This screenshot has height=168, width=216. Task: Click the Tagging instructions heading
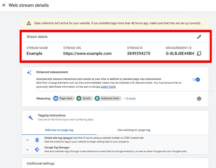[x=52, y=115]
